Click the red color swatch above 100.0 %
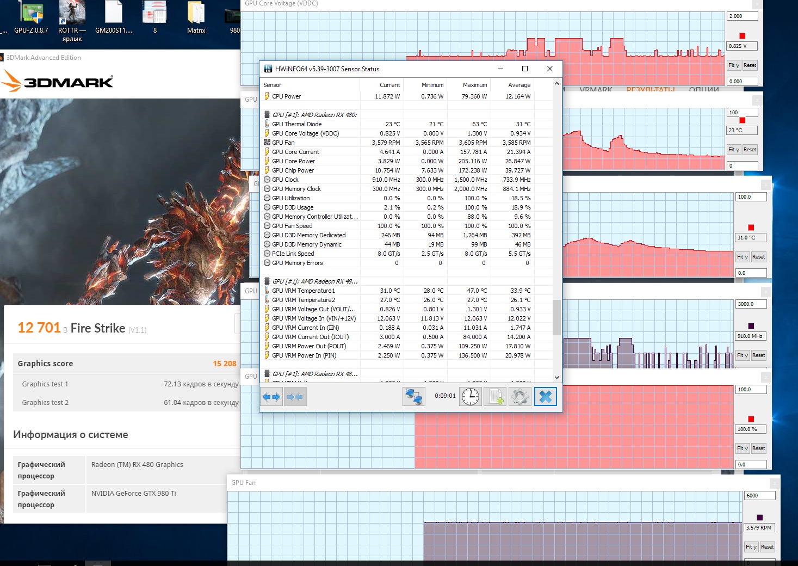Image resolution: width=798 pixels, height=566 pixels. pyautogui.click(x=751, y=419)
